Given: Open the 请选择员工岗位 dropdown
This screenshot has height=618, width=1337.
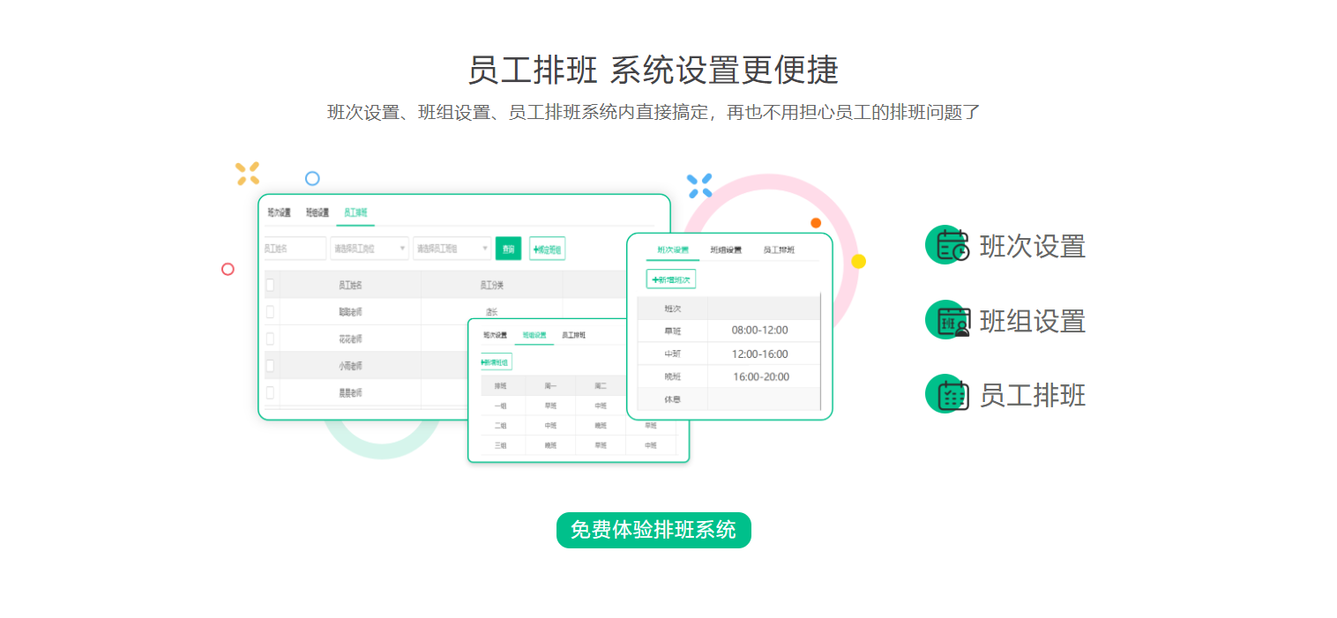Looking at the screenshot, I should [369, 248].
